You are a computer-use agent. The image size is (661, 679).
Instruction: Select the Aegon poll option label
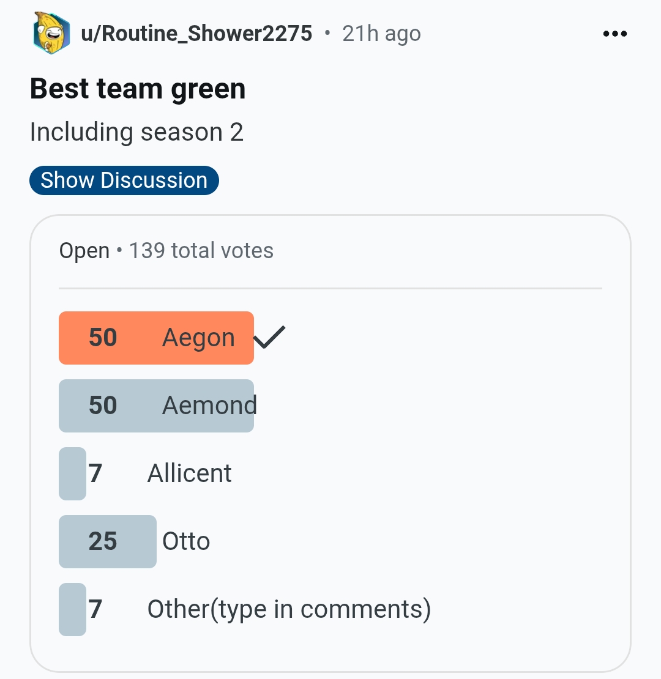(198, 338)
